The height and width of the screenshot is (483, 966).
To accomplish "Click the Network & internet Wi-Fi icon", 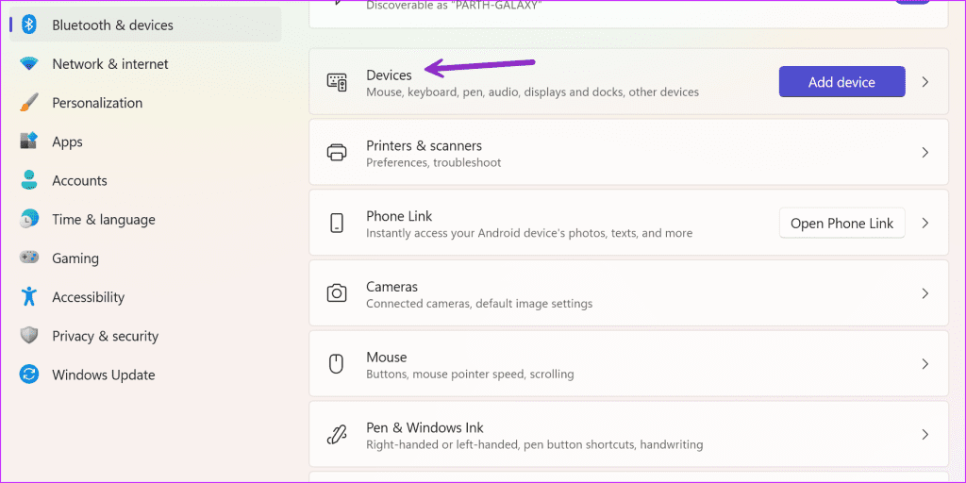I will point(29,63).
